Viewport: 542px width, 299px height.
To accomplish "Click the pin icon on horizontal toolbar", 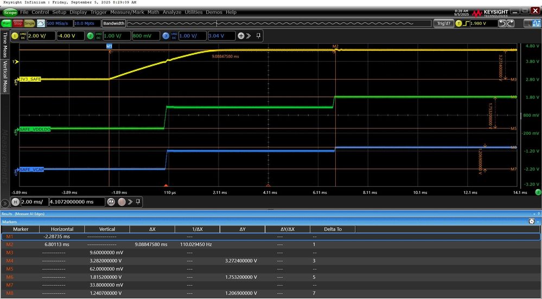I will pyautogui.click(x=138, y=201).
